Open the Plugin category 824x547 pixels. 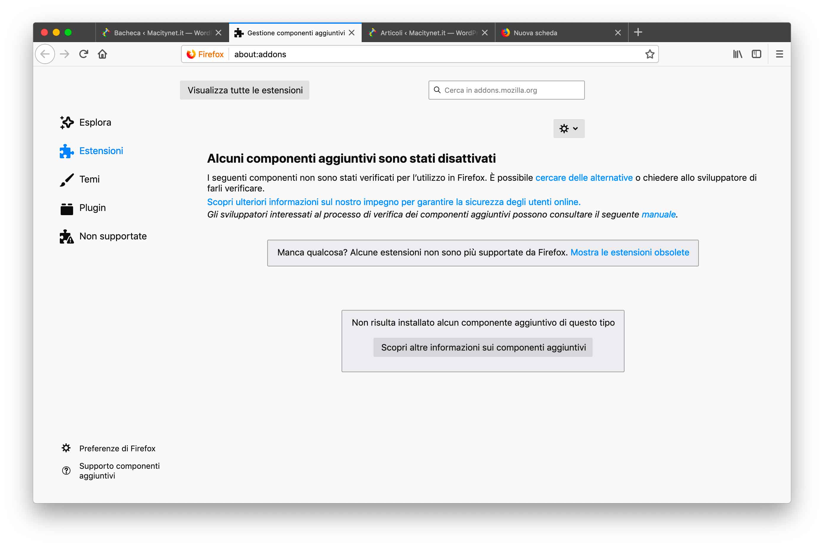(x=92, y=208)
